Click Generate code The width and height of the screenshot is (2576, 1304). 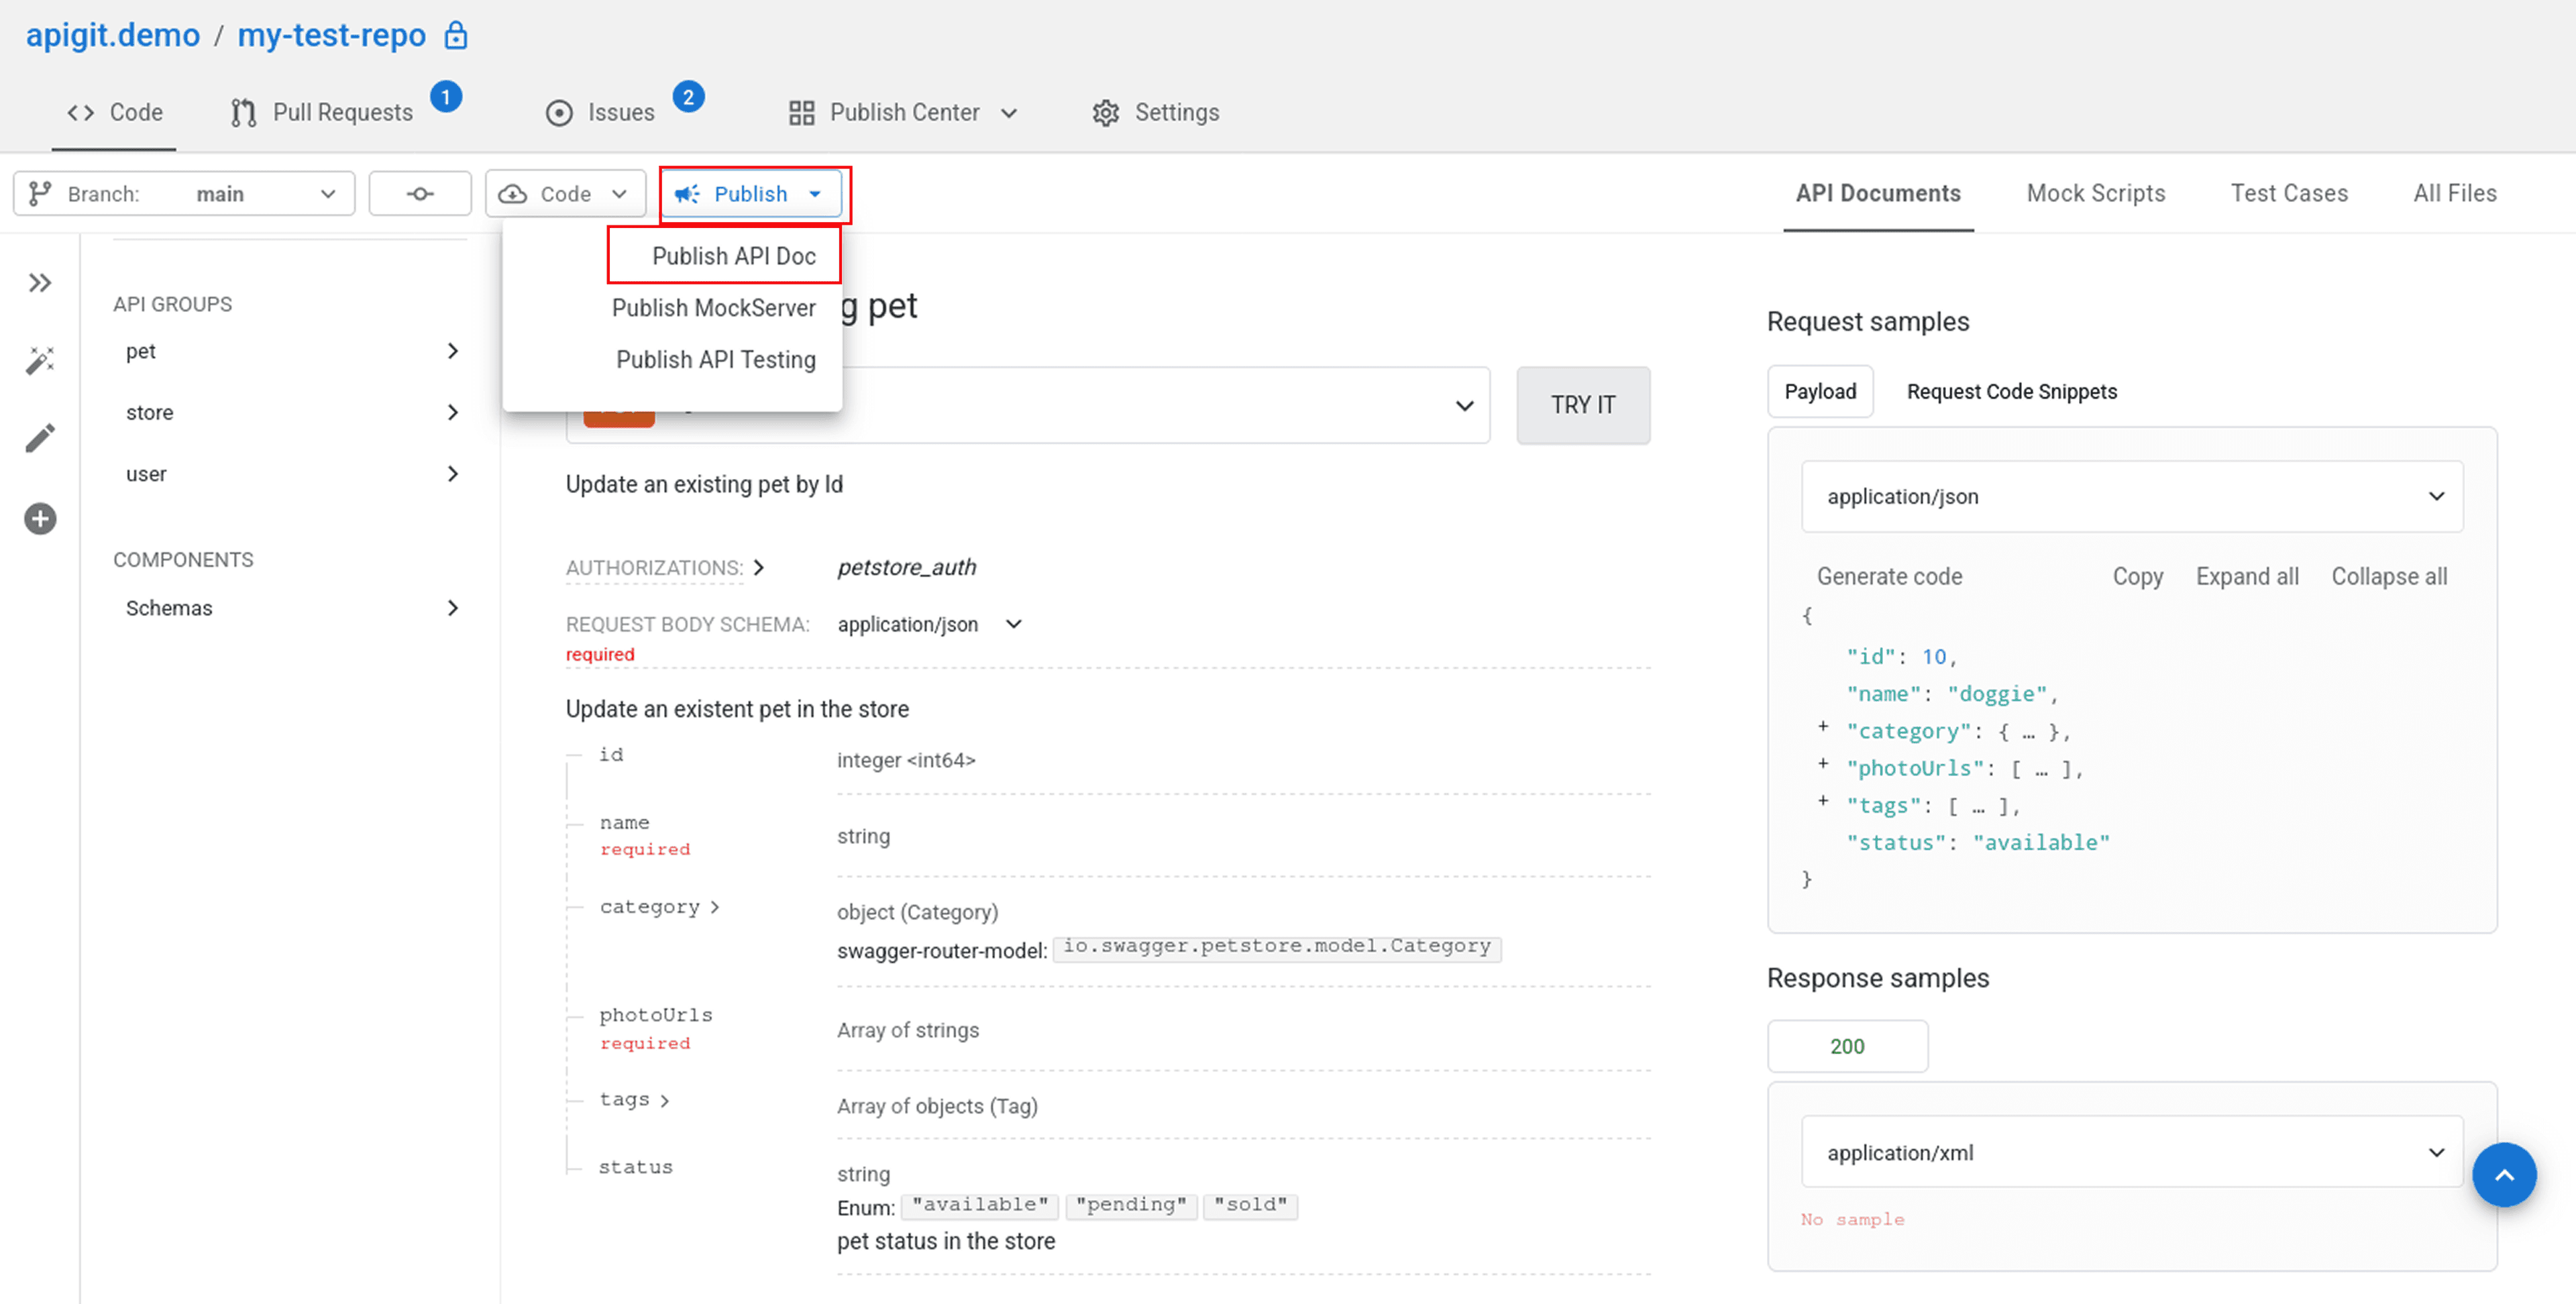click(1889, 576)
